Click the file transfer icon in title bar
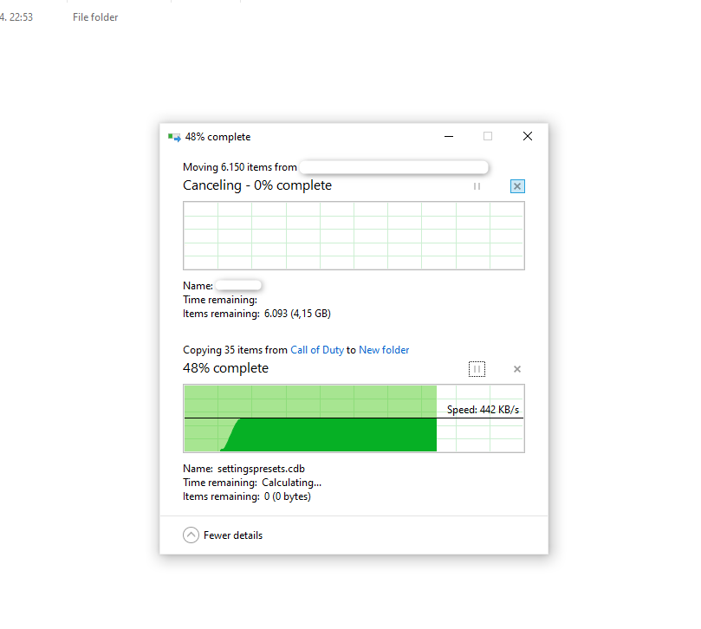Image resolution: width=701 pixels, height=629 pixels. coord(172,136)
